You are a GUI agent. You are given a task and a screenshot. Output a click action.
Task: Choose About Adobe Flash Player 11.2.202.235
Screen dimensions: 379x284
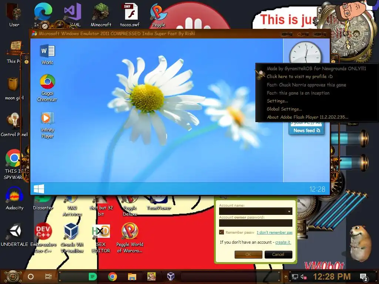pos(308,117)
